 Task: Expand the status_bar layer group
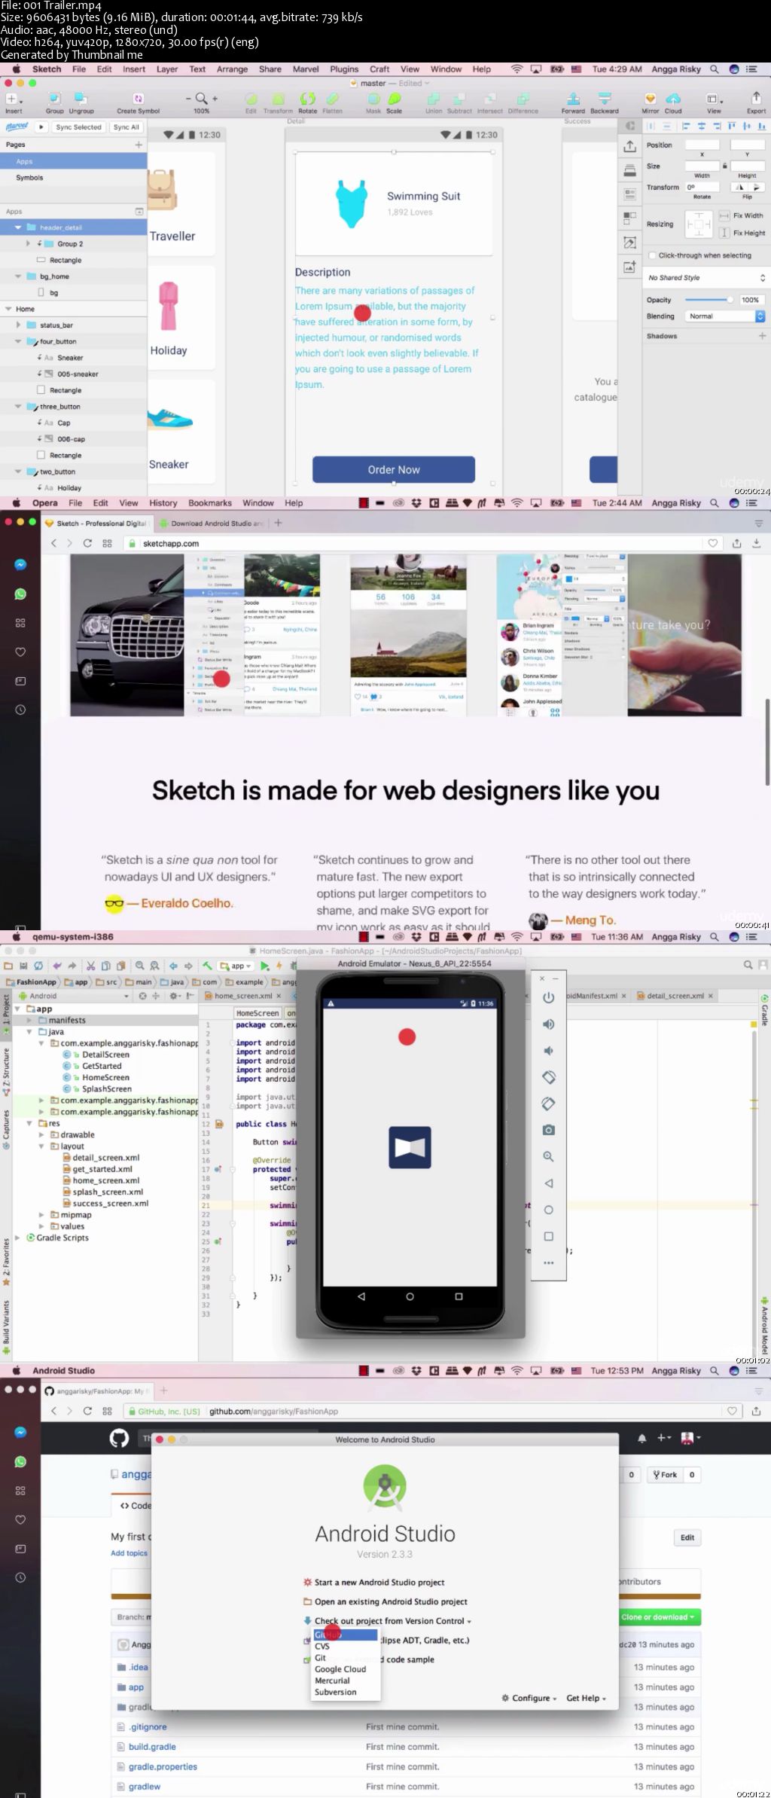click(18, 325)
